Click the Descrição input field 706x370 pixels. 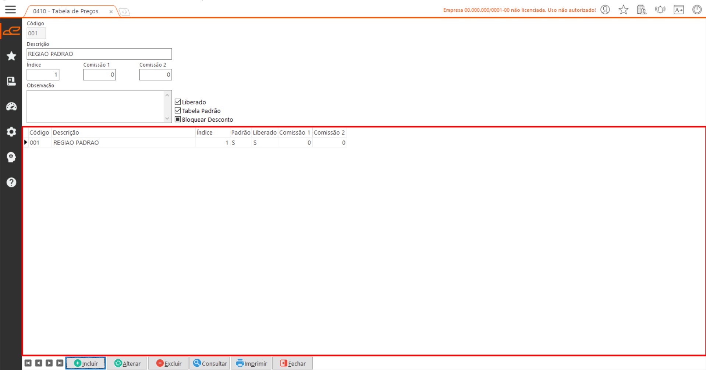pyautogui.click(x=99, y=54)
